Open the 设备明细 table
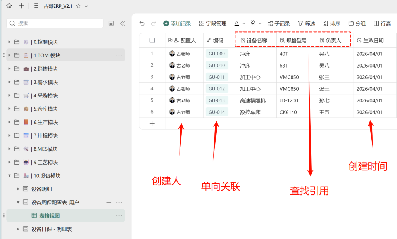Screen dimensions: 397x239 [41, 189]
